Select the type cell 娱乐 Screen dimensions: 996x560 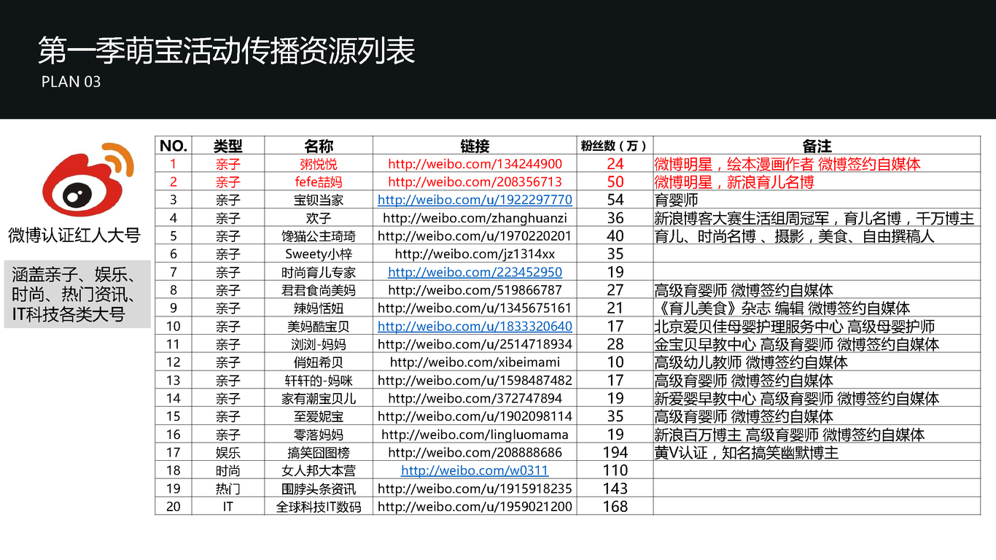227,452
